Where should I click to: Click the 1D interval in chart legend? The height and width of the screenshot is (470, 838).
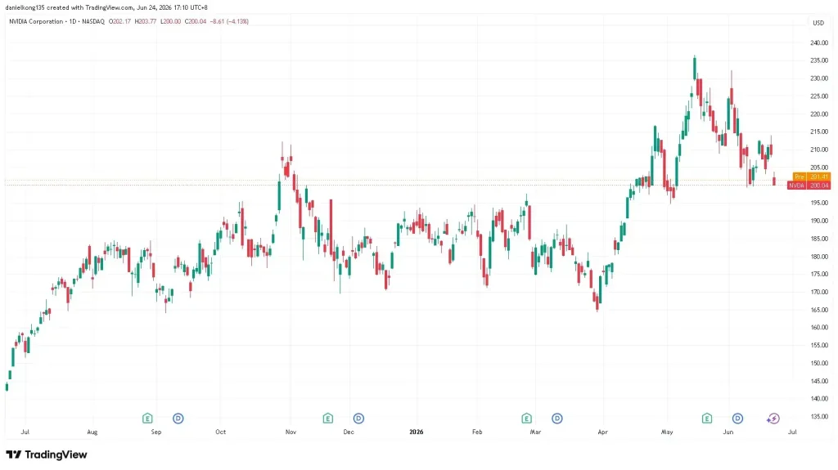pyautogui.click(x=72, y=21)
